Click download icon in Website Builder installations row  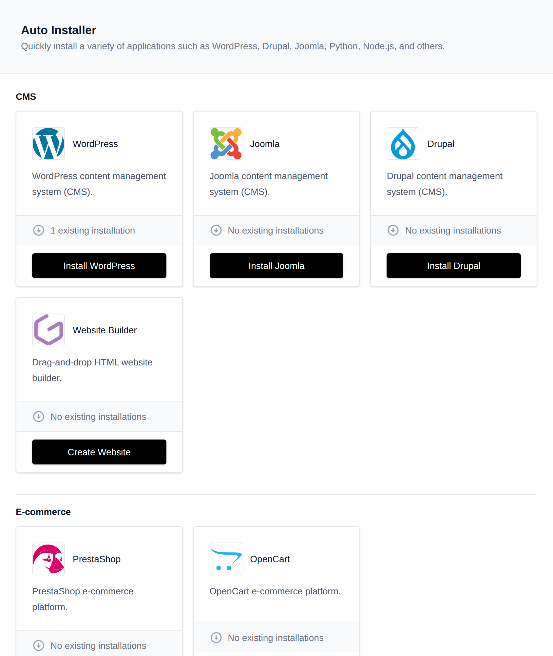39,417
